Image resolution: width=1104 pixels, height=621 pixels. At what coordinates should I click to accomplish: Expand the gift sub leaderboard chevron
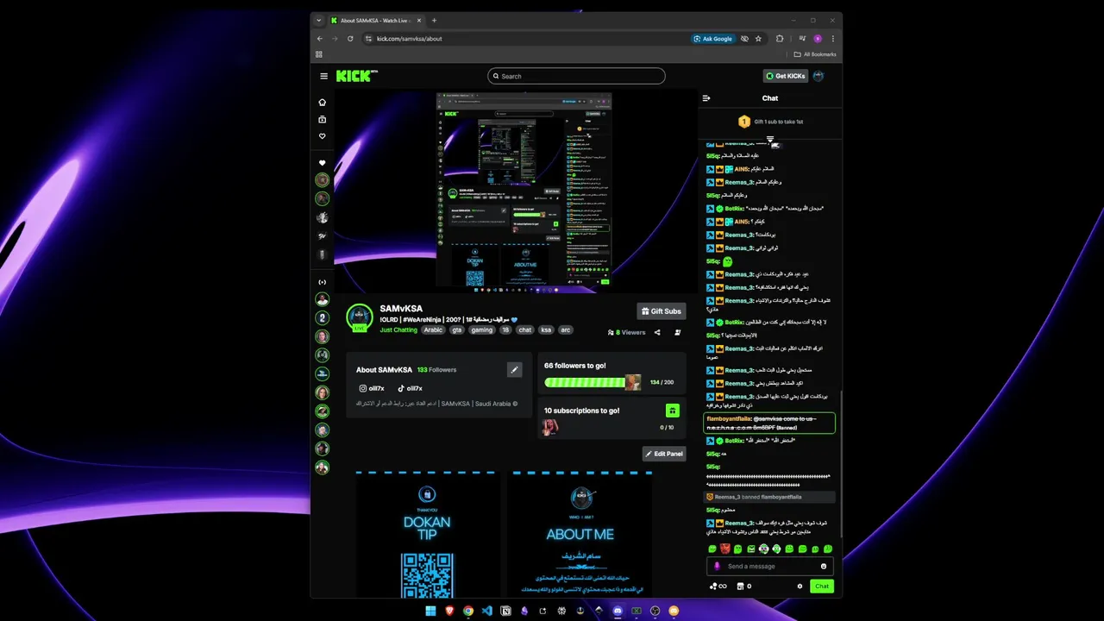point(770,139)
